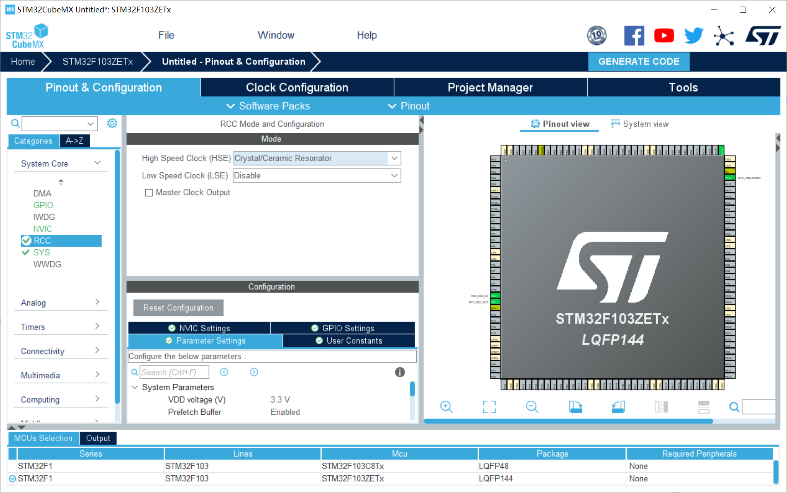Open the 10-year anniversary badge icon

click(597, 36)
